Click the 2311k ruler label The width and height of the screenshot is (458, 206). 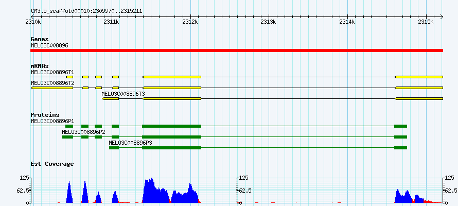tap(112, 22)
